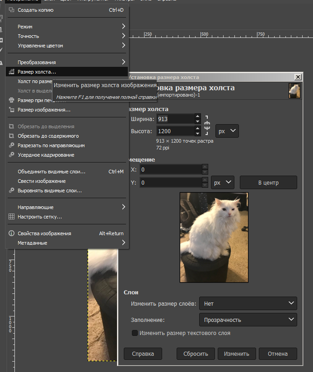Choose Создать копию menu item
The image size is (313, 372).
point(67,10)
